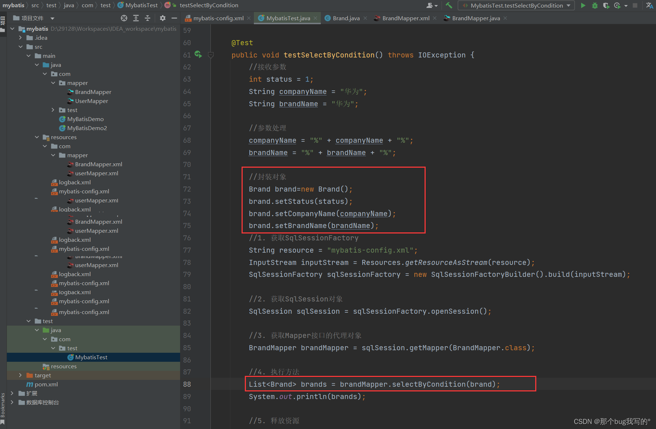Collapse the src folder
Image resolution: width=656 pixels, height=429 pixels.
click(x=20, y=47)
